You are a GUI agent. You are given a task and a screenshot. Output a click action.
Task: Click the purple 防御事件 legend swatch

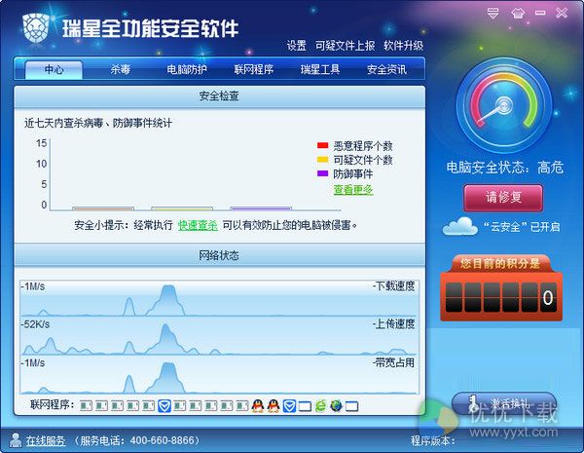coord(322,173)
